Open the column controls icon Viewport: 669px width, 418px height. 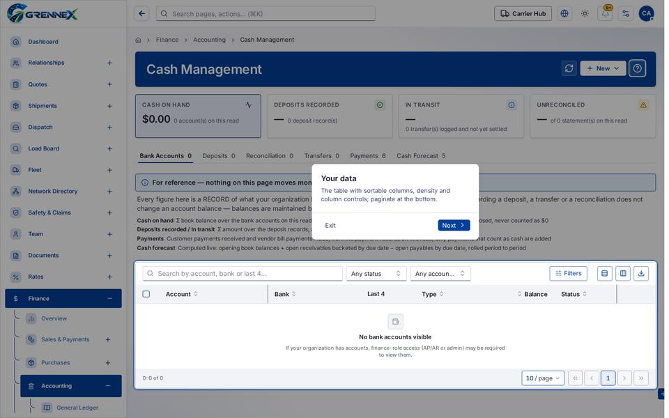623,273
